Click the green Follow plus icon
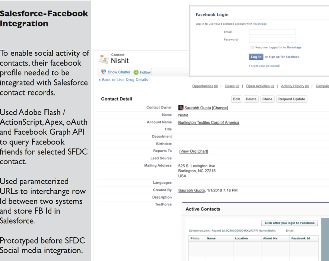Screen dimensions: 329x261 (x=136, y=72)
